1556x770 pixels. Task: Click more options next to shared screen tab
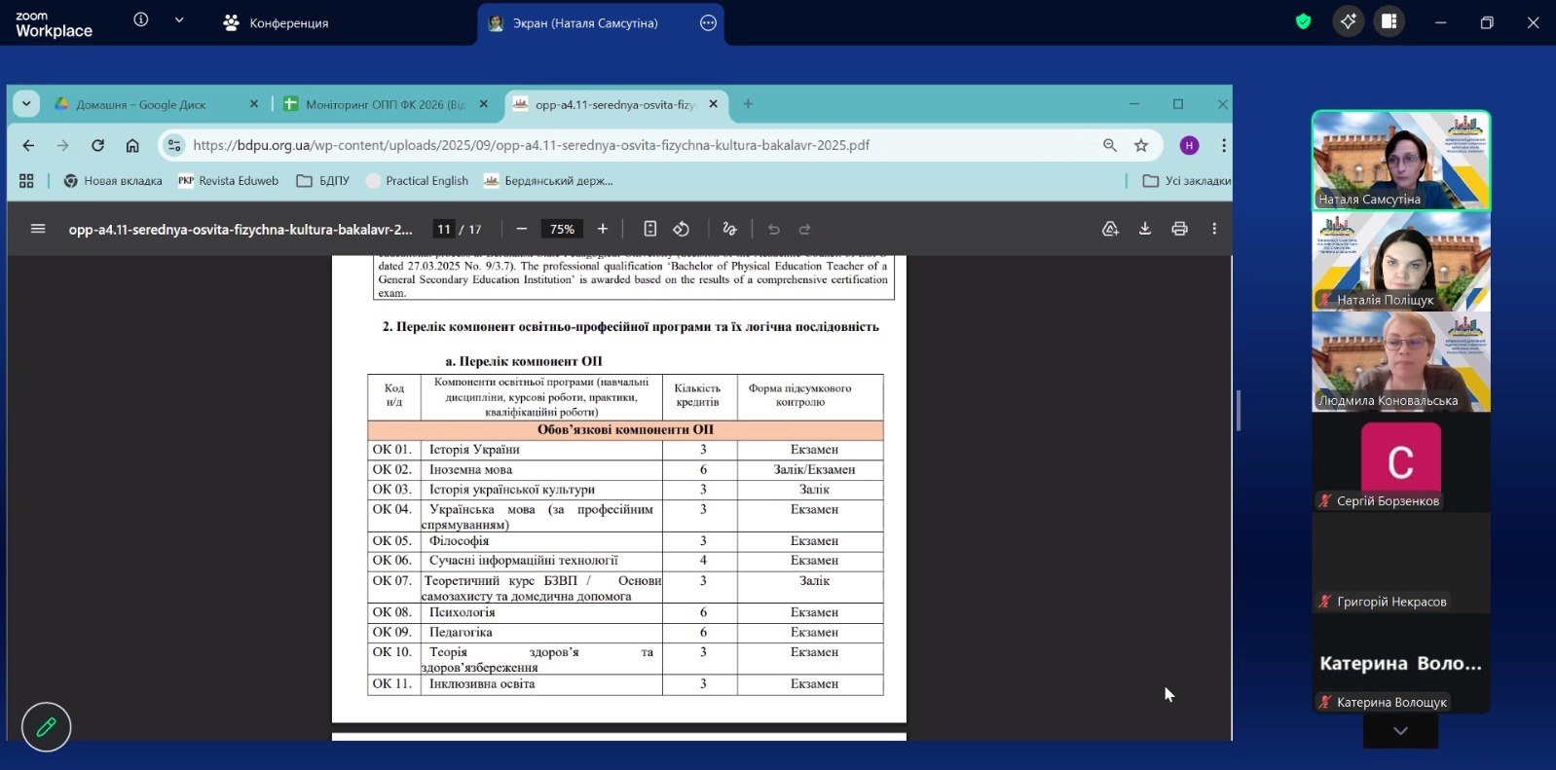tap(708, 22)
